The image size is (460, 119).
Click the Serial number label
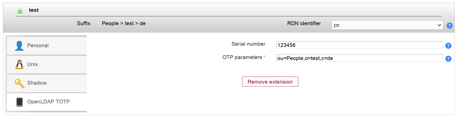coord(248,44)
